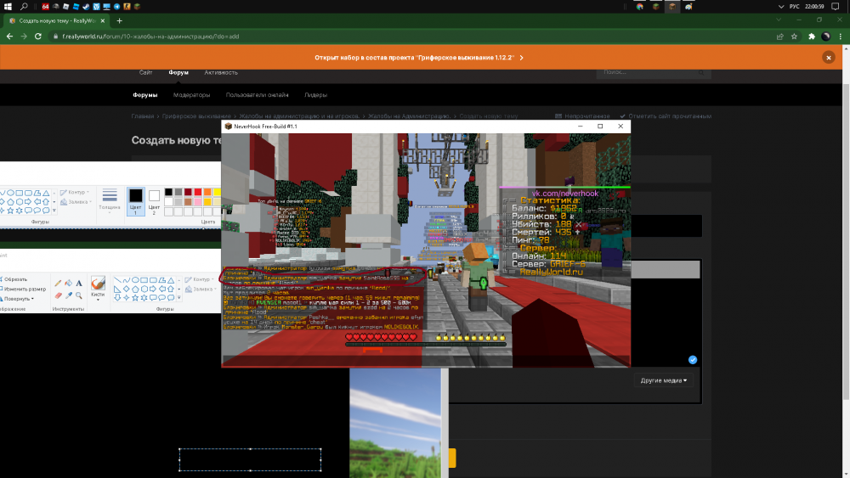Choose the down arrow shape in Paint
The height and width of the screenshot is (478, 850).
[x=117, y=298]
